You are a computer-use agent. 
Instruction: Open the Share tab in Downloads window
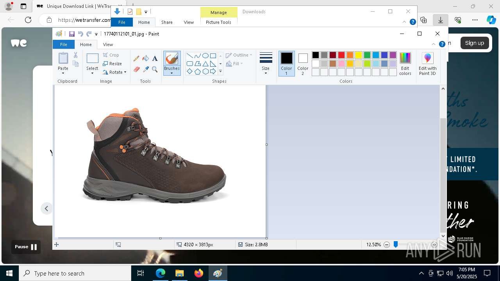167,22
